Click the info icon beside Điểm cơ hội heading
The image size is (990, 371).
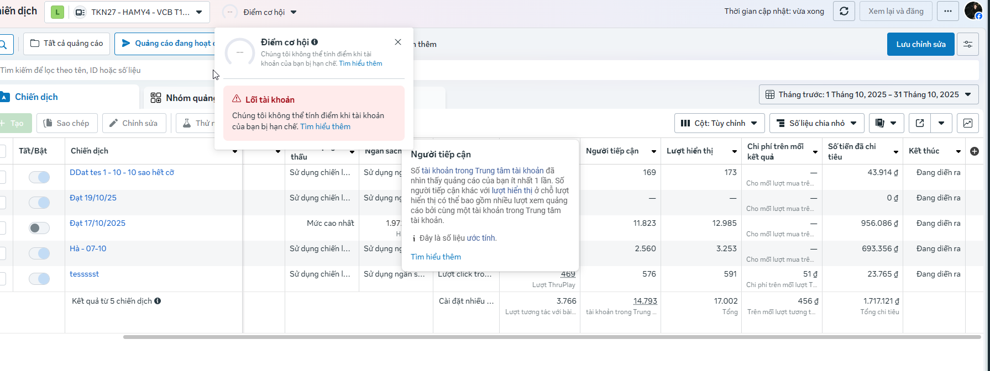[x=315, y=42]
